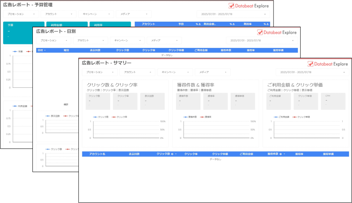Sort by アカウント名 column in summary table
This screenshot has height=203, width=352.
point(97,154)
